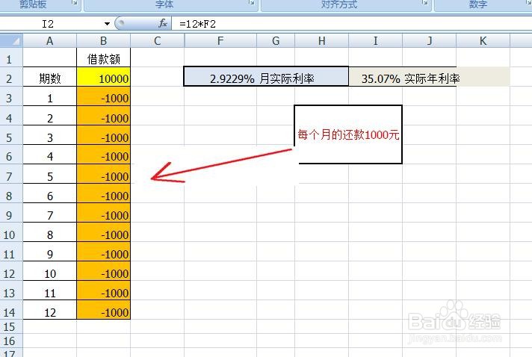
Task: Select row 16 header
Action: (x=11, y=341)
